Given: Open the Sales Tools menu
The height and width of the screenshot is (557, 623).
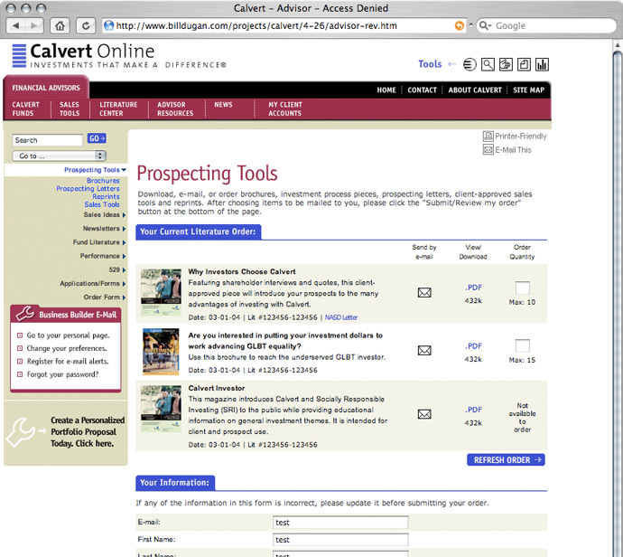Looking at the screenshot, I should coord(70,109).
